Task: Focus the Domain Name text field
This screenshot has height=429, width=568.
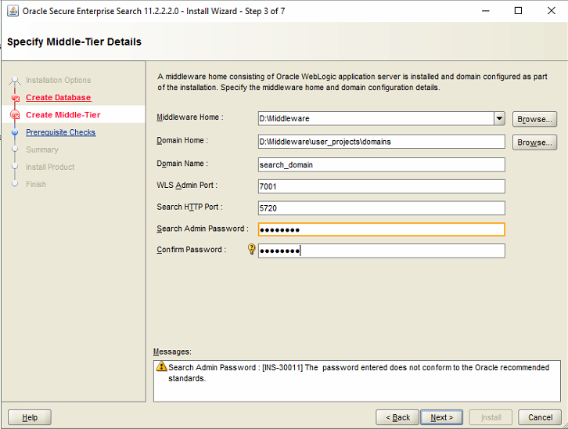Action: (x=382, y=165)
